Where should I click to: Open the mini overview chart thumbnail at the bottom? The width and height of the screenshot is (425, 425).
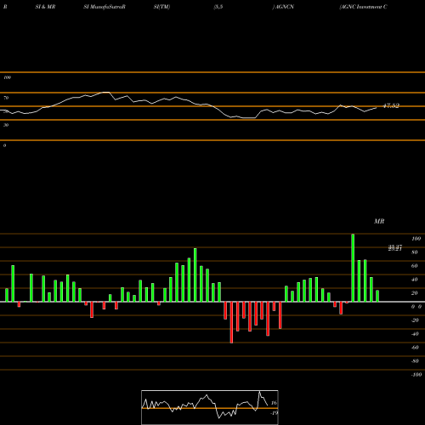click(210, 407)
